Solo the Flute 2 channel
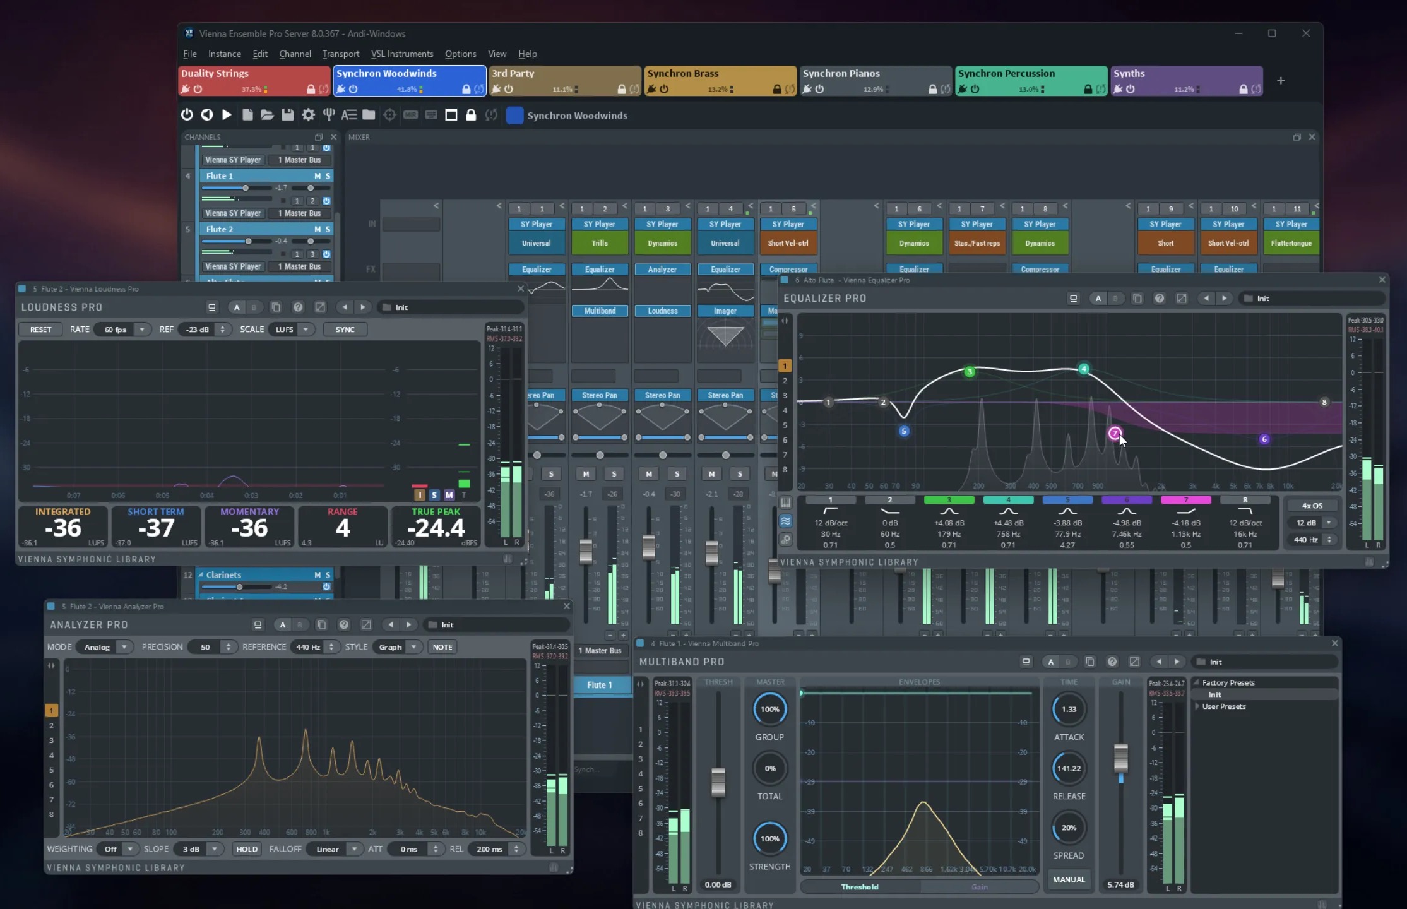 pos(328,229)
